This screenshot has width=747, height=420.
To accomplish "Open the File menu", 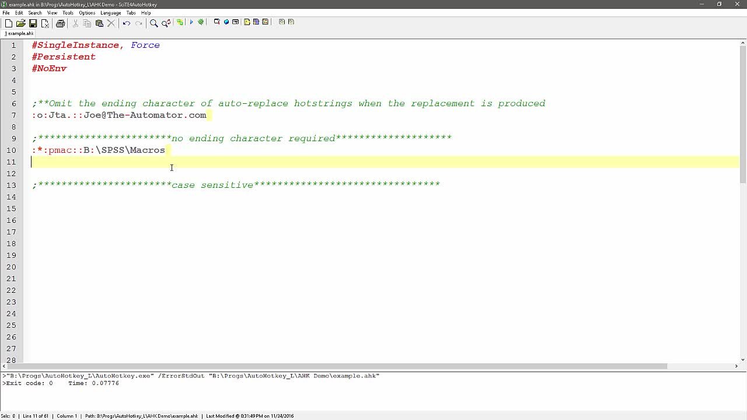I will [6, 13].
